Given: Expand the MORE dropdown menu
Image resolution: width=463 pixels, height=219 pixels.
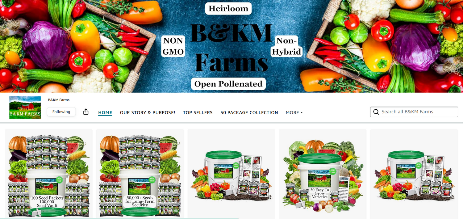Looking at the screenshot, I should pyautogui.click(x=294, y=112).
